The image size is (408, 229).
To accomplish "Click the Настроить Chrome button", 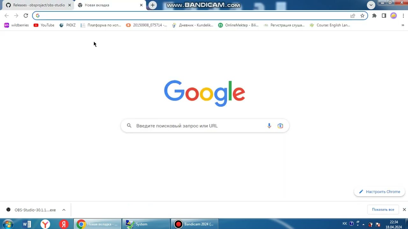I will point(379,192).
